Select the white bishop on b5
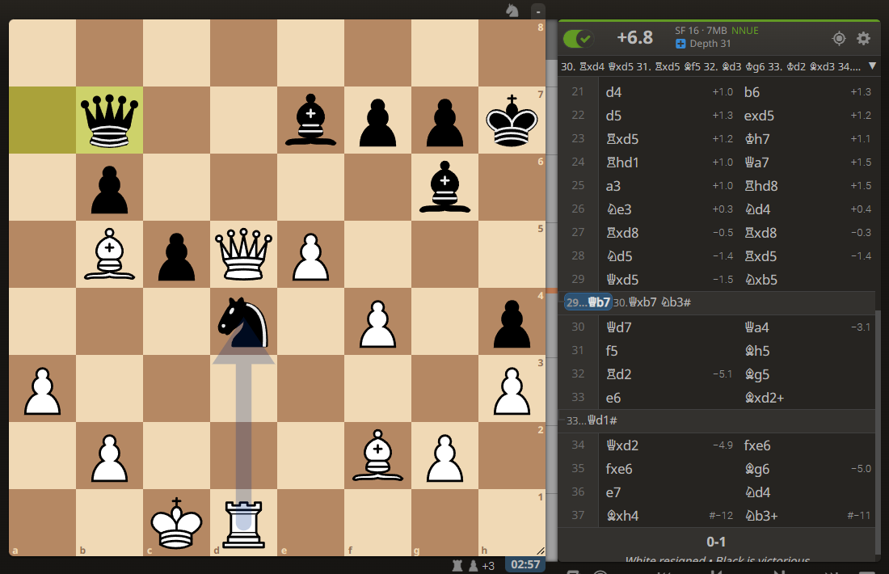Viewport: 889px width, 574px height. pos(109,254)
